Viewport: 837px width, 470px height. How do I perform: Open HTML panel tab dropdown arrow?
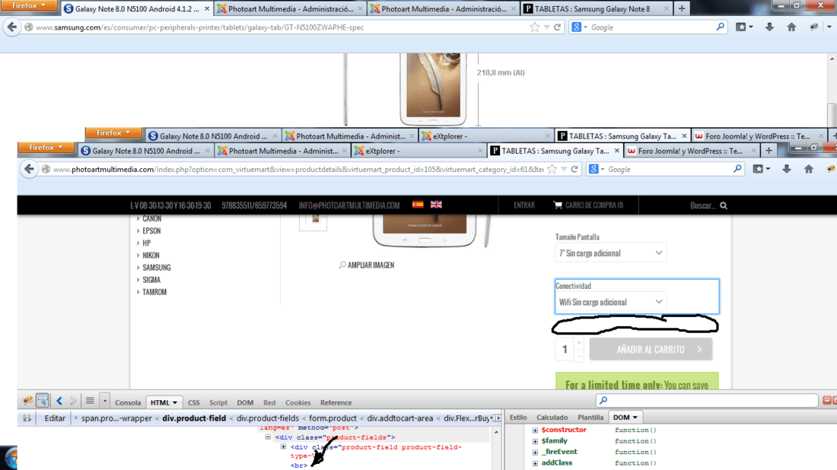click(x=174, y=403)
